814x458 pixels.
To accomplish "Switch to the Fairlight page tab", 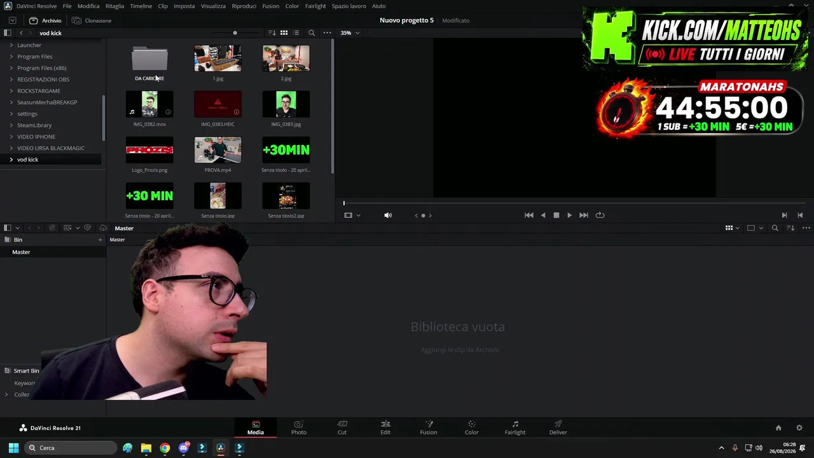I will click(x=515, y=427).
